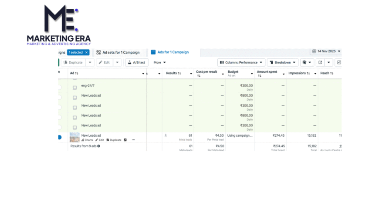Open the Columns: Performance dropdown
The image size is (379, 199).
pos(241,62)
